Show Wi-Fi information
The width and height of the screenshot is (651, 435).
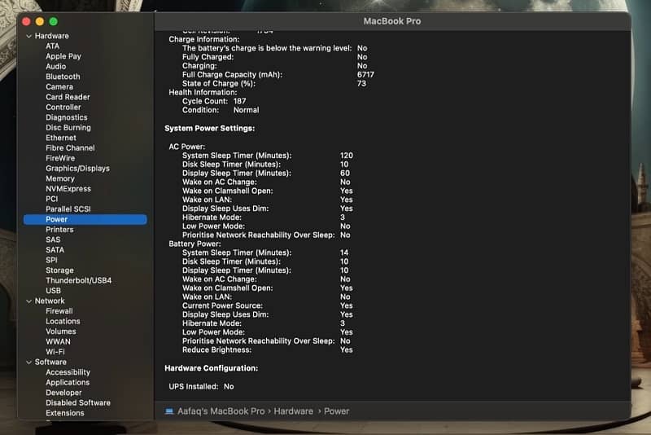[55, 352]
